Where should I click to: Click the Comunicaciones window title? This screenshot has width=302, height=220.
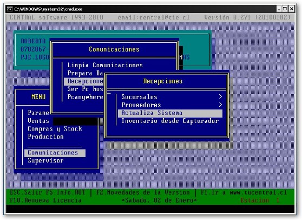tap(114, 49)
